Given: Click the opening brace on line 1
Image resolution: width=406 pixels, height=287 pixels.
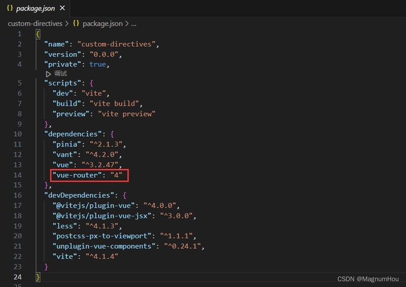Looking at the screenshot, I should (38, 34).
